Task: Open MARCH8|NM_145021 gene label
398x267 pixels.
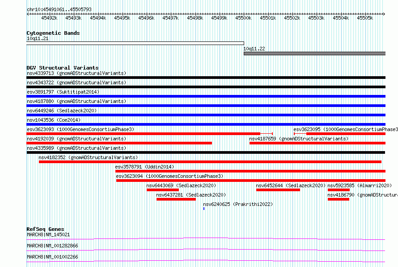Action: 48,235
